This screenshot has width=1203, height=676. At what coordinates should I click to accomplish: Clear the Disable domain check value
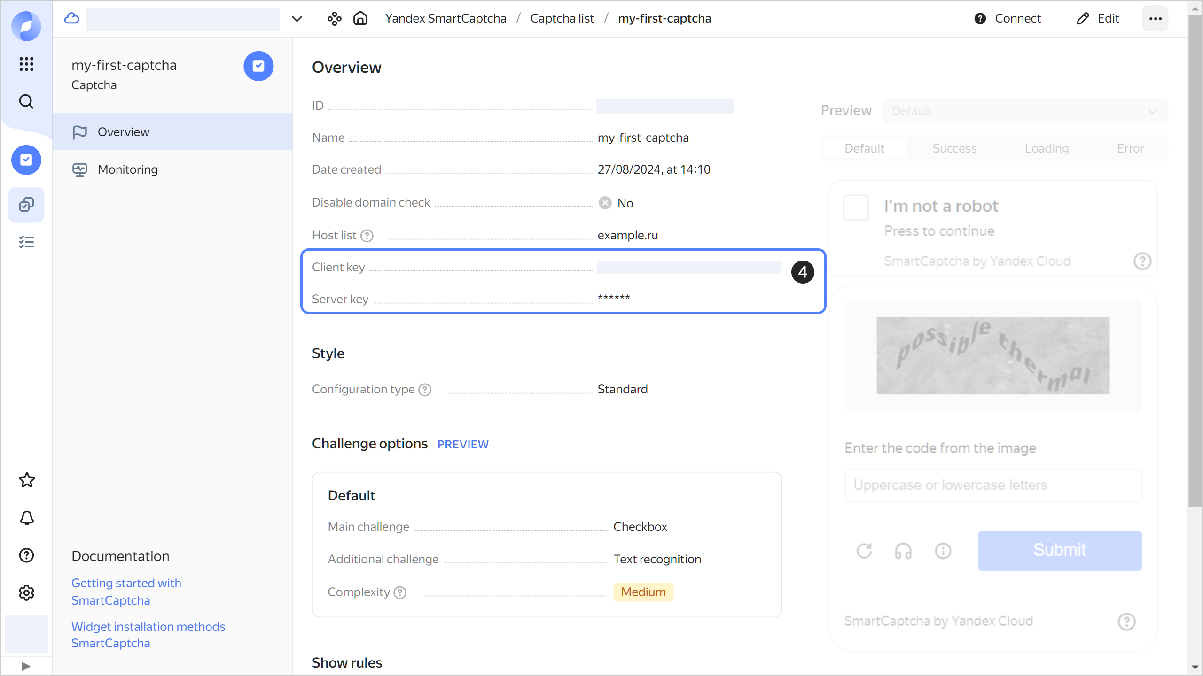coord(605,203)
